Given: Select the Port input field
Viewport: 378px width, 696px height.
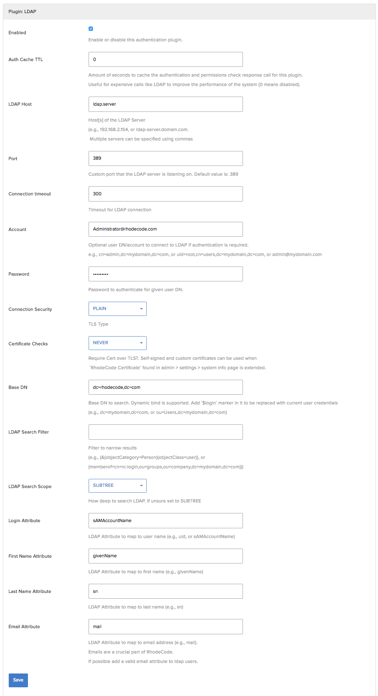Looking at the screenshot, I should 166,158.
